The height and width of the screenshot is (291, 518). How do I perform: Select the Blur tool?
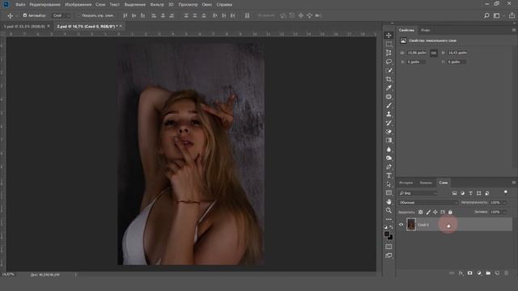[x=388, y=149]
